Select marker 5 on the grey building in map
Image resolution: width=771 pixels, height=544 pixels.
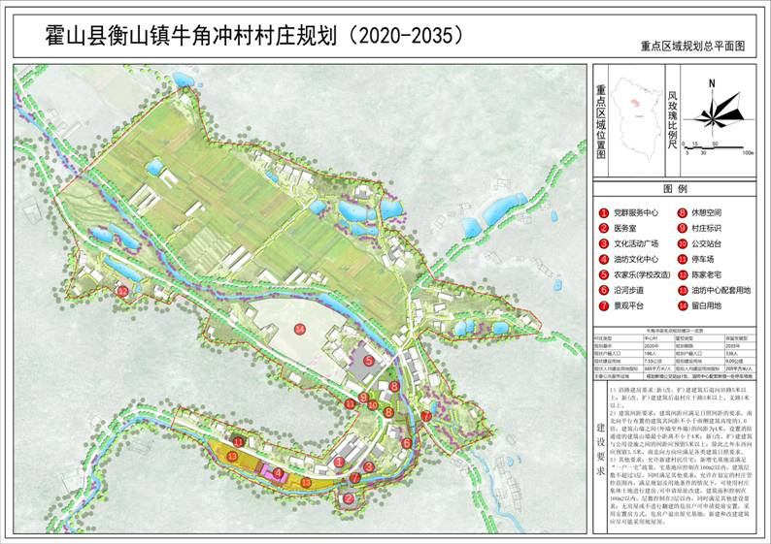pyautogui.click(x=369, y=361)
